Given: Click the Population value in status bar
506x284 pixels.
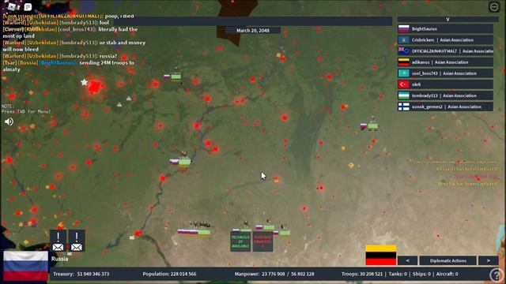Looking at the screenshot, I should click(x=169, y=274).
